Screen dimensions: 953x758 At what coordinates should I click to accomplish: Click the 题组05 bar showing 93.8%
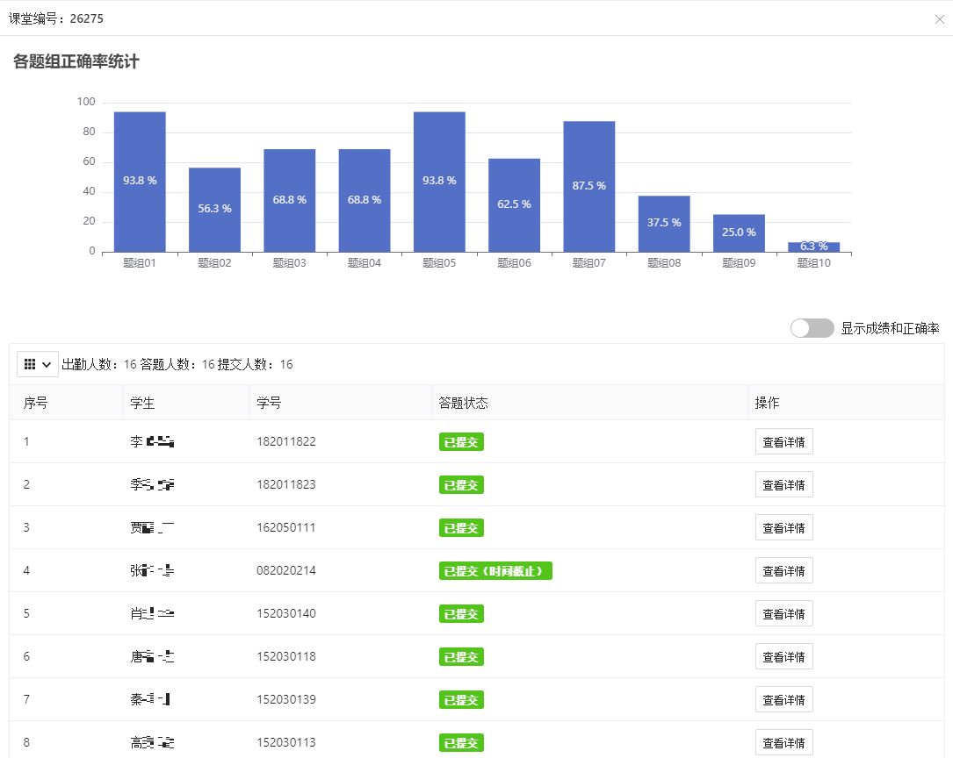(439, 182)
